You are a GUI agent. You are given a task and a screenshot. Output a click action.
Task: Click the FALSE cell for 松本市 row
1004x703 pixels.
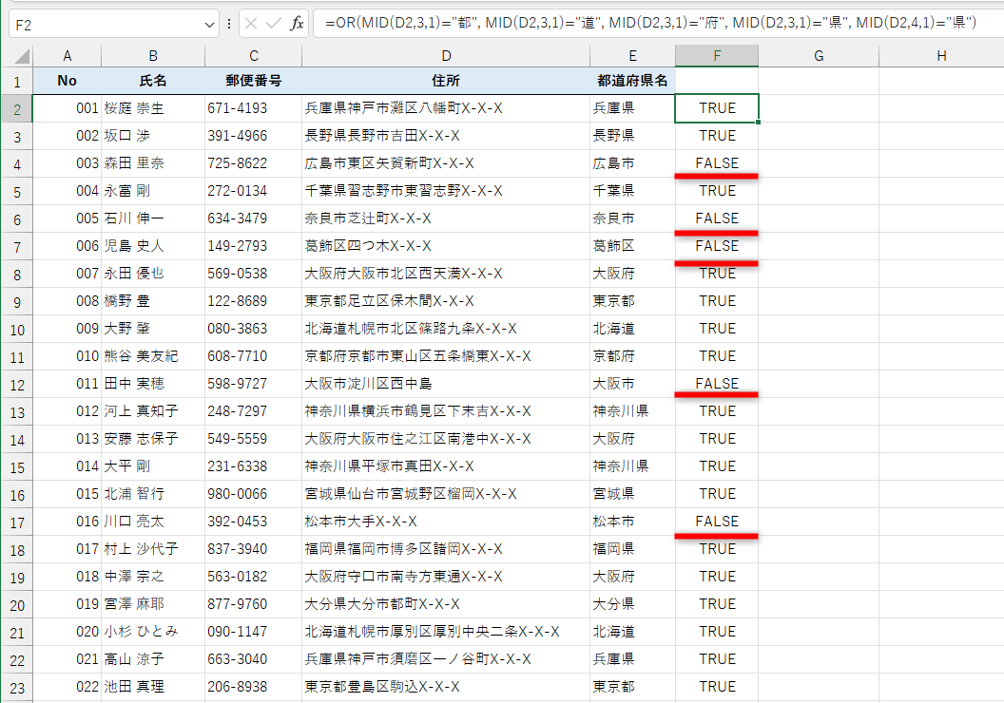[x=717, y=522]
